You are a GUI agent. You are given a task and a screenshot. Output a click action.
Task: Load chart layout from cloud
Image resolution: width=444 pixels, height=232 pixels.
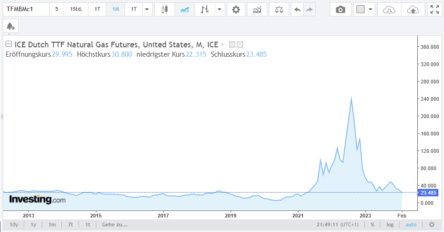[389, 9]
